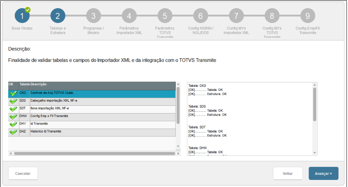
Task: Open step 7 Config MV's Importador XML circle
Action: pyautogui.click(x=236, y=16)
